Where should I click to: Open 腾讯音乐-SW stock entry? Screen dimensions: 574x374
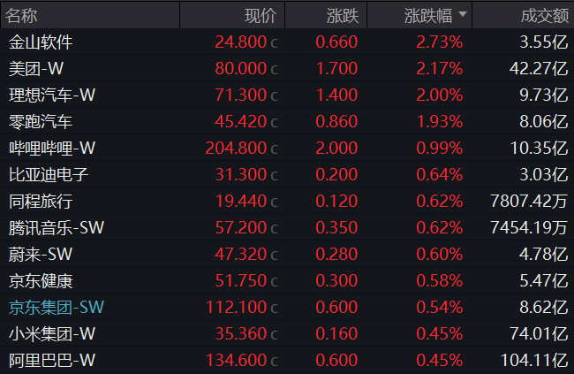click(57, 228)
